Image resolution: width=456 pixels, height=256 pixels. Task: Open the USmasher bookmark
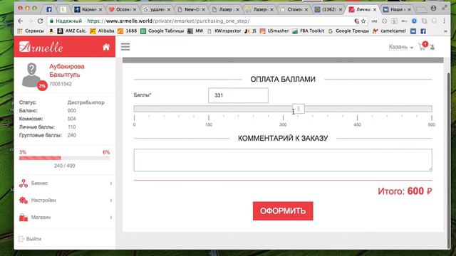(x=274, y=31)
